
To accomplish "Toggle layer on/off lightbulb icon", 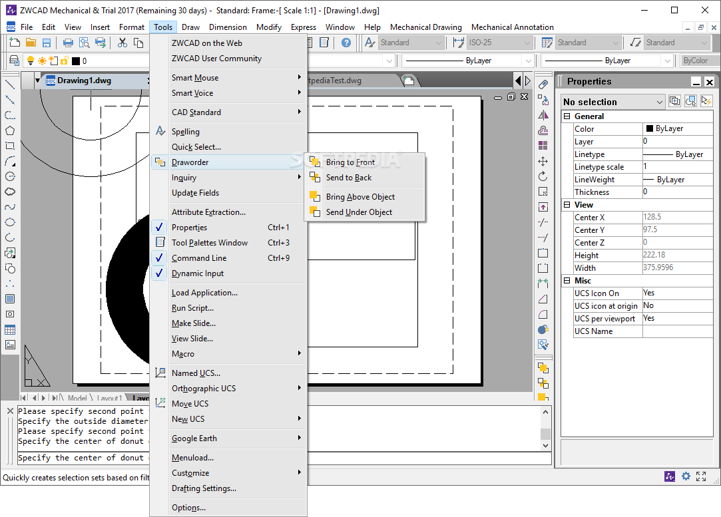I will pos(31,61).
